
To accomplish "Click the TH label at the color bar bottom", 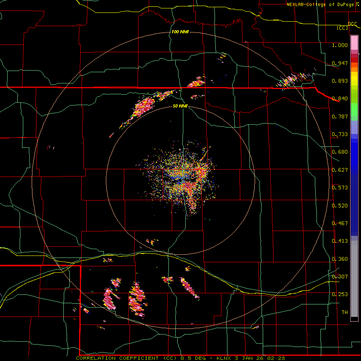I will pos(345,312).
